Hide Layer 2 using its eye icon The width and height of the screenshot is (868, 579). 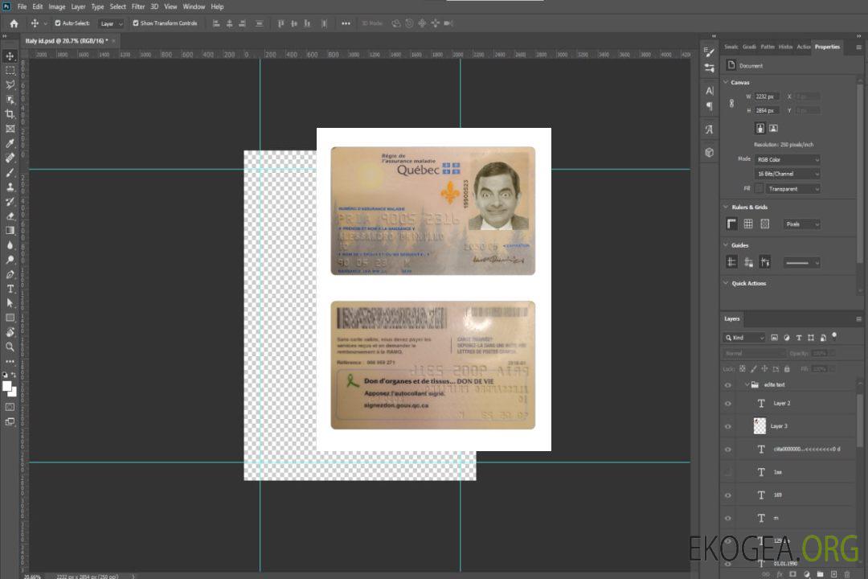(728, 404)
